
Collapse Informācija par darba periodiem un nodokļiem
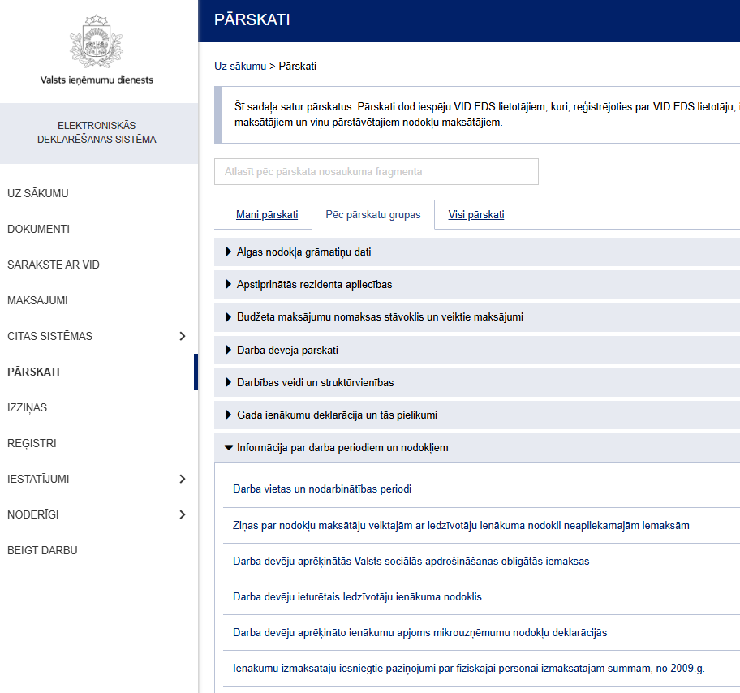click(x=476, y=447)
